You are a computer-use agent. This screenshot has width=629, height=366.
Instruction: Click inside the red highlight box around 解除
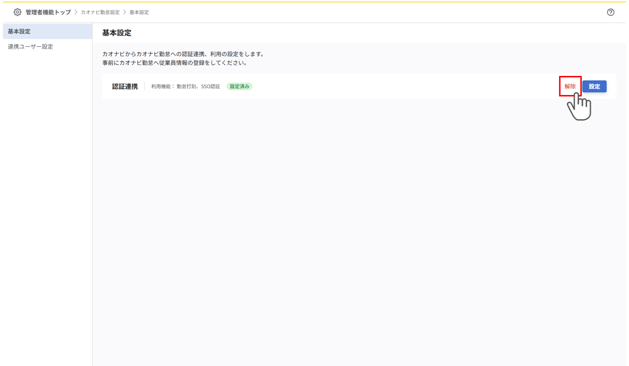570,86
